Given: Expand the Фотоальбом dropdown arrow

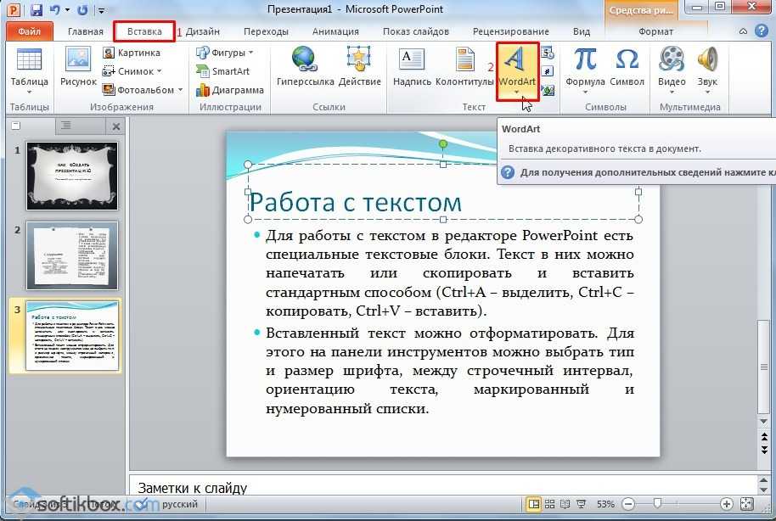Looking at the screenshot, I should coord(181,90).
